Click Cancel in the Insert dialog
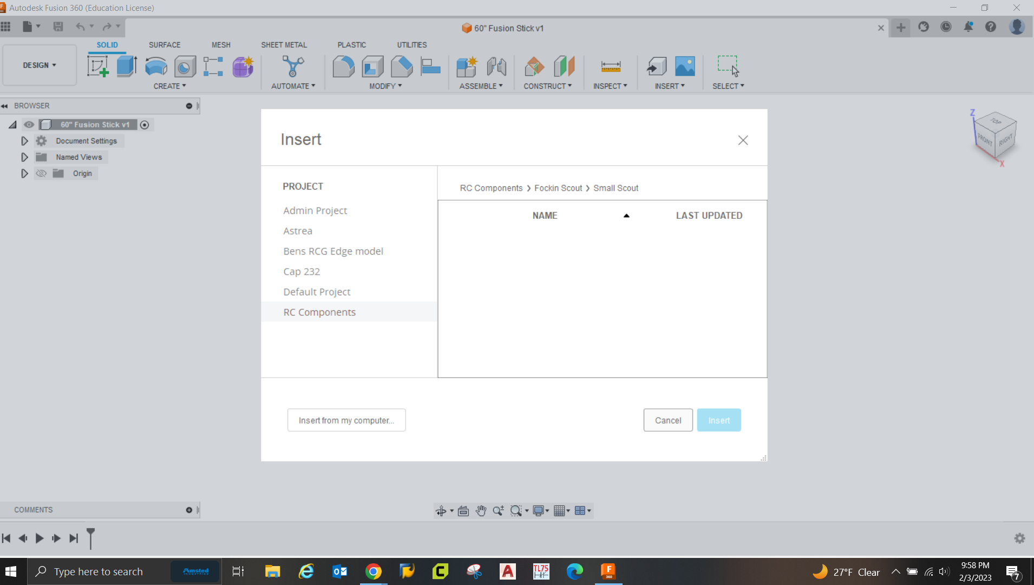 667,420
